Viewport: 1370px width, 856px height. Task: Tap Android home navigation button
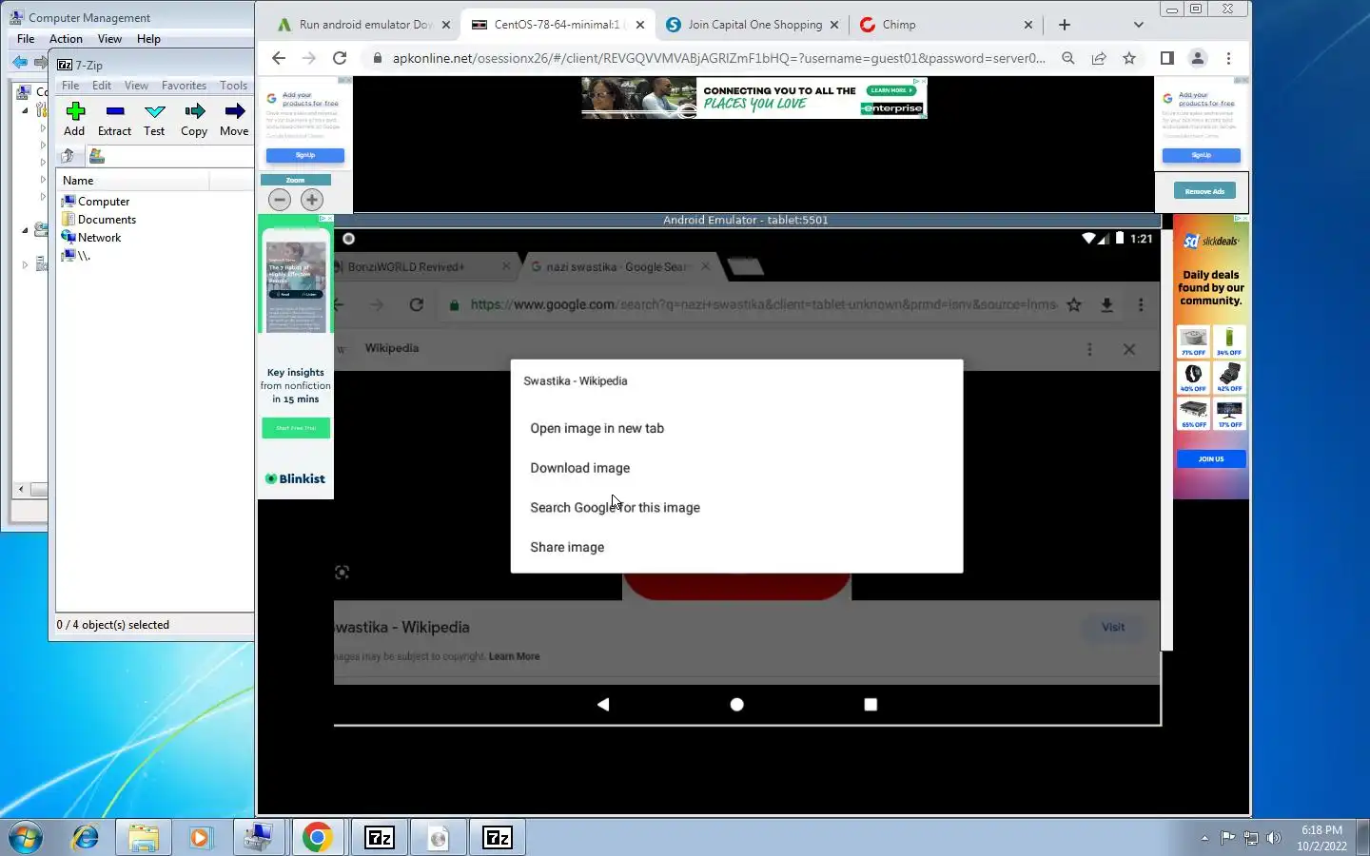(736, 705)
